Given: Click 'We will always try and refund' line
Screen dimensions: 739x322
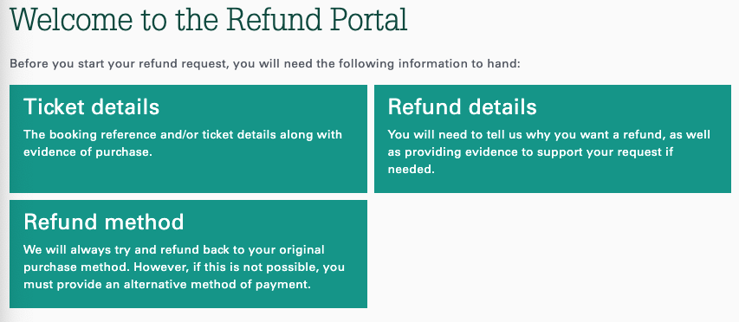Looking at the screenshot, I should pos(174,249).
